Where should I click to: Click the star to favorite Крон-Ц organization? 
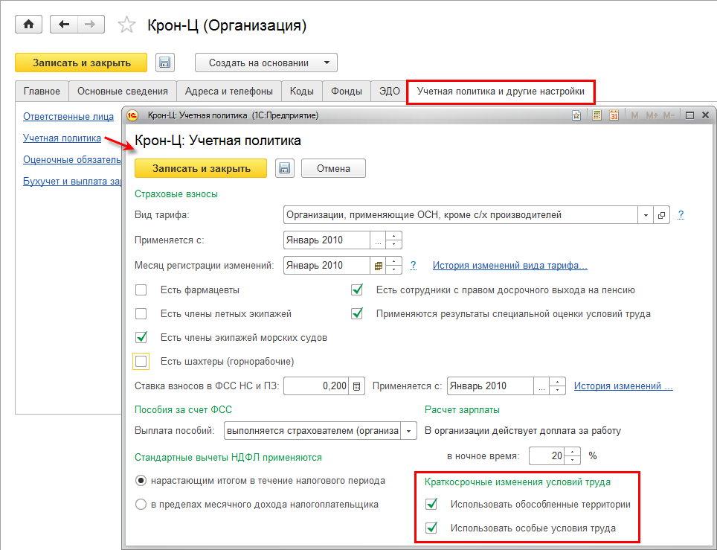[x=128, y=25]
